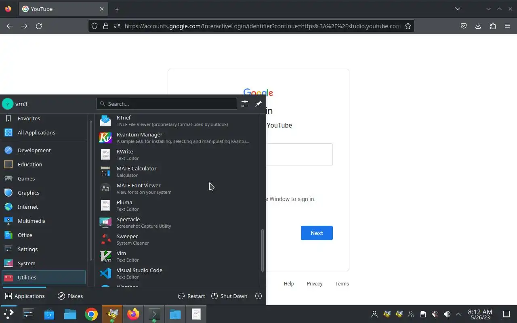The height and width of the screenshot is (323, 517).
Task: Go forward in Firefox
Action: tap(24, 26)
